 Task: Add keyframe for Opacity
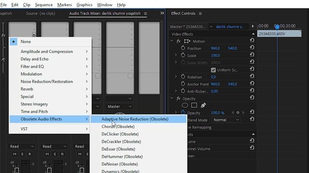point(238,112)
